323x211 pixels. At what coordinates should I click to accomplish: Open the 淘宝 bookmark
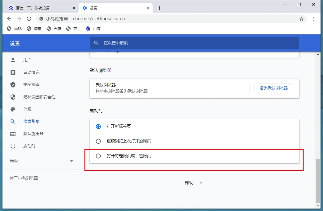coord(34,29)
